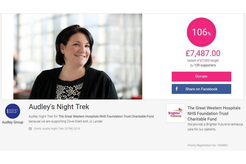This screenshot has height=164, width=246.
Task: Click the Facebook f icon
Action: pos(177,89)
